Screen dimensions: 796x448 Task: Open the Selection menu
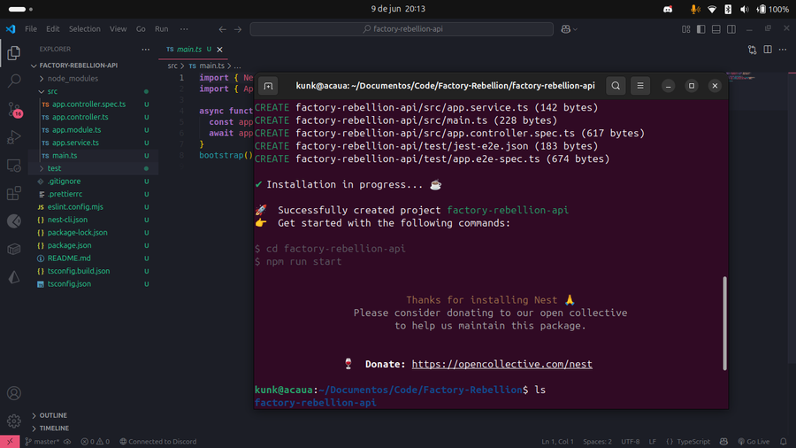click(x=85, y=29)
